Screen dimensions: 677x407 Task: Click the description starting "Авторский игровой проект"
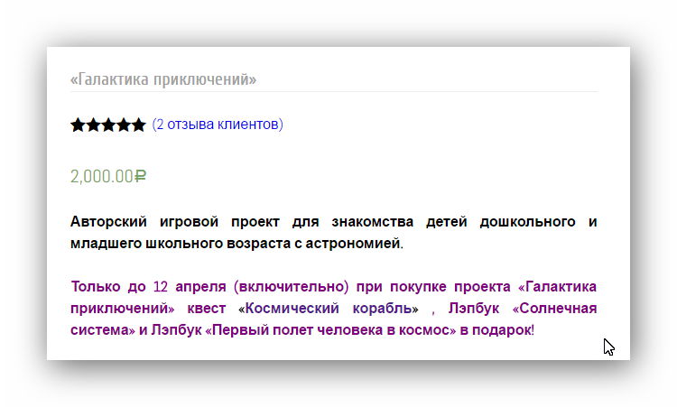tap(334, 233)
